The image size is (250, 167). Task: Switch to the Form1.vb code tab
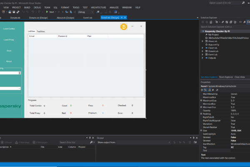(87, 18)
